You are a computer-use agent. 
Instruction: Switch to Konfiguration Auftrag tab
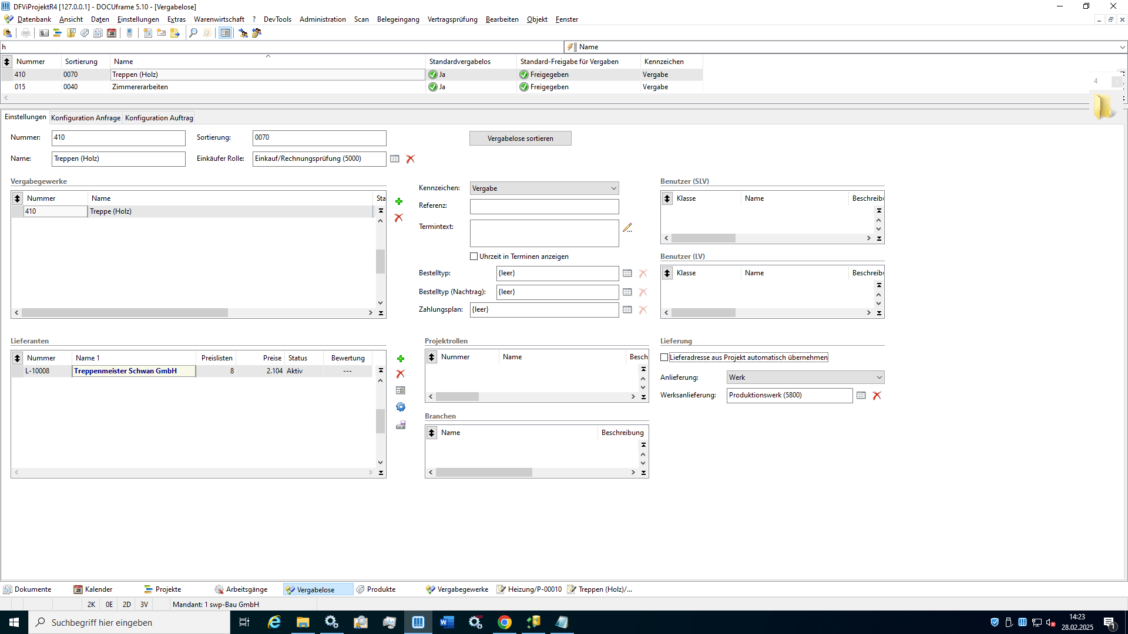coord(159,118)
